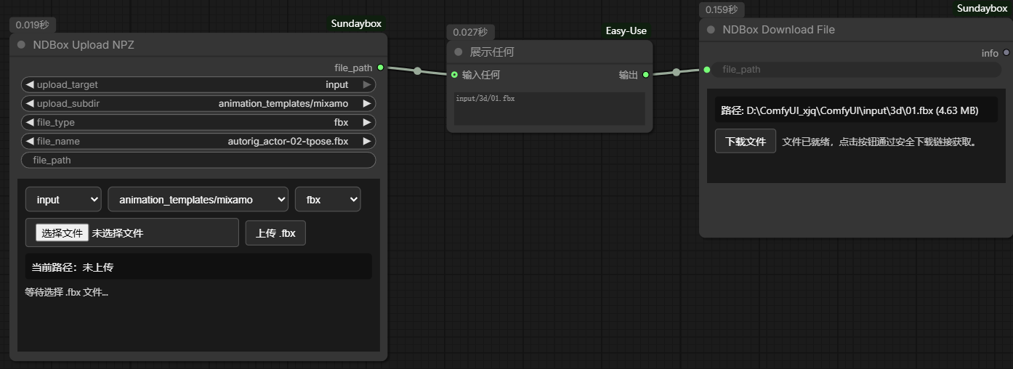This screenshot has width=1013, height=369.
Task: Click the file_path text field in Upload node
Action: (x=198, y=161)
